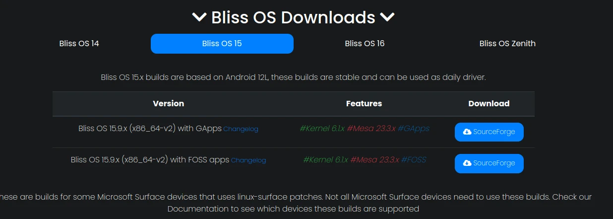Open the Bliss OS 16 tab
This screenshot has height=219, width=613.
click(x=365, y=44)
